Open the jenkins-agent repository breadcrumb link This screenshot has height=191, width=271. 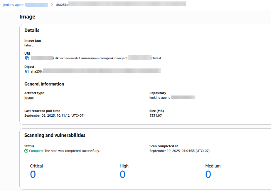coord(26,5)
